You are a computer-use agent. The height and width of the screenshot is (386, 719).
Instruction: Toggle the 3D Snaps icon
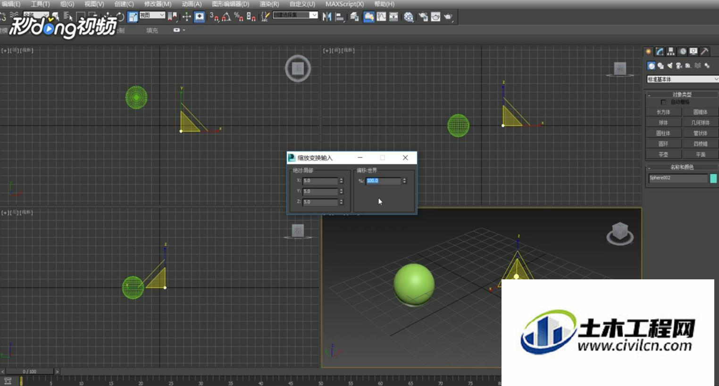pyautogui.click(x=214, y=17)
